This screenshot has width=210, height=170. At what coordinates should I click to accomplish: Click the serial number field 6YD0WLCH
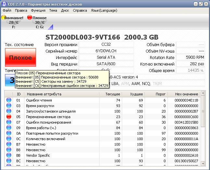coord(106,51)
